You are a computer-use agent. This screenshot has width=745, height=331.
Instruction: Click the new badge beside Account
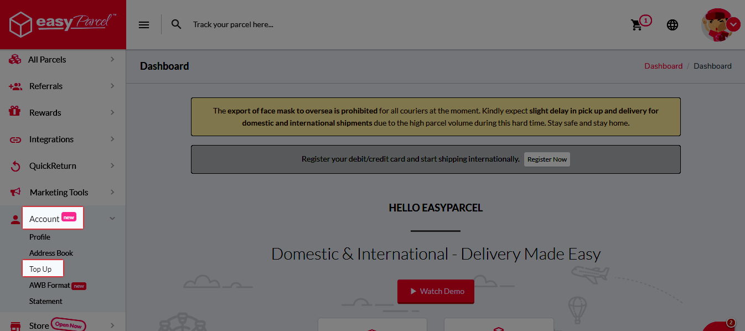(x=69, y=218)
